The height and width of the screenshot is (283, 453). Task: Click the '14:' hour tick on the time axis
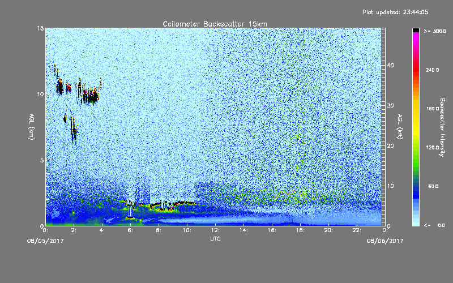click(x=243, y=230)
